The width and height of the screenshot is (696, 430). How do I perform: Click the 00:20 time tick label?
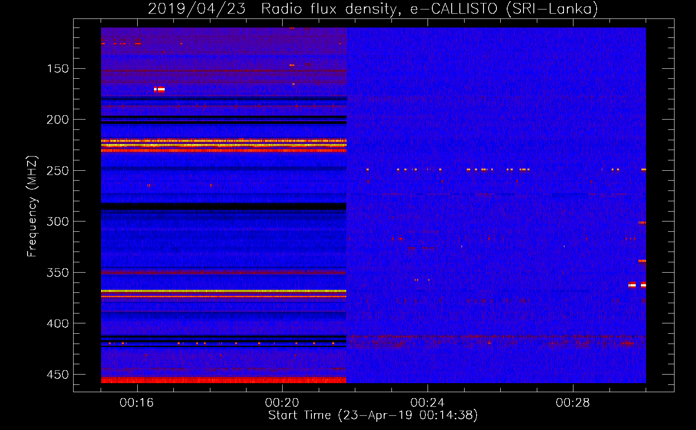coord(282,403)
